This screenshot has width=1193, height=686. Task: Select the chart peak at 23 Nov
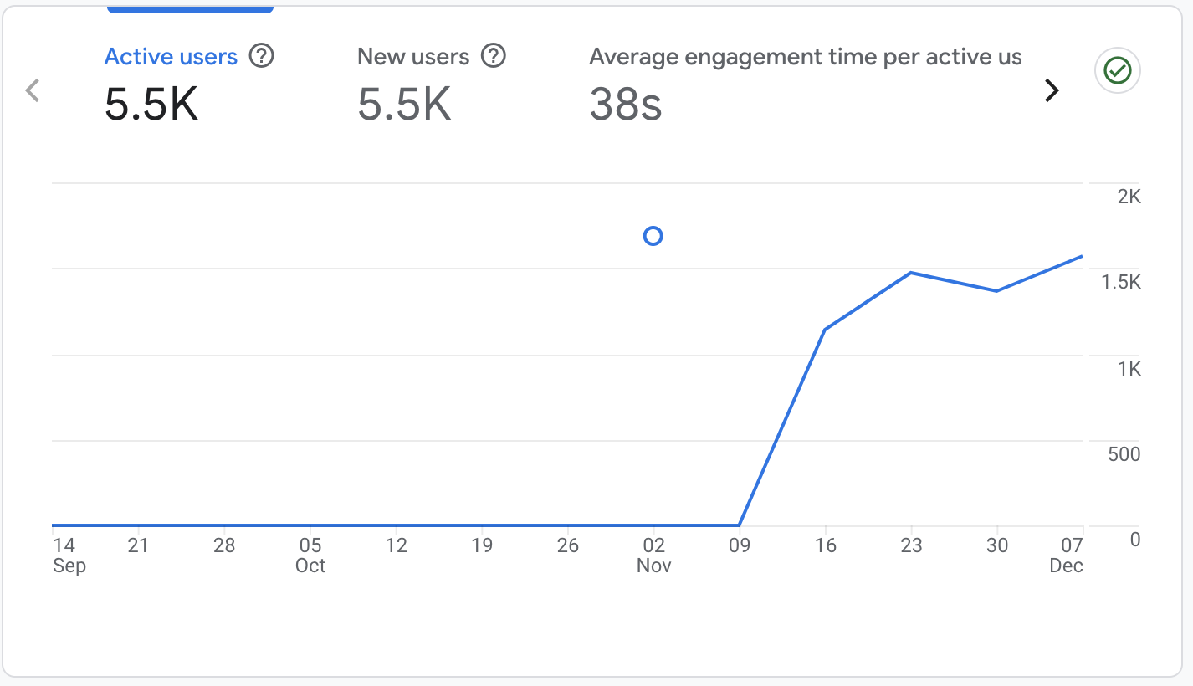click(x=911, y=273)
